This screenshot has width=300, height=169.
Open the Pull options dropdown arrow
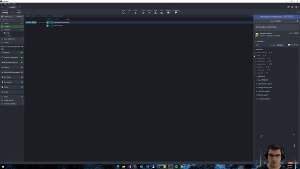139,12
